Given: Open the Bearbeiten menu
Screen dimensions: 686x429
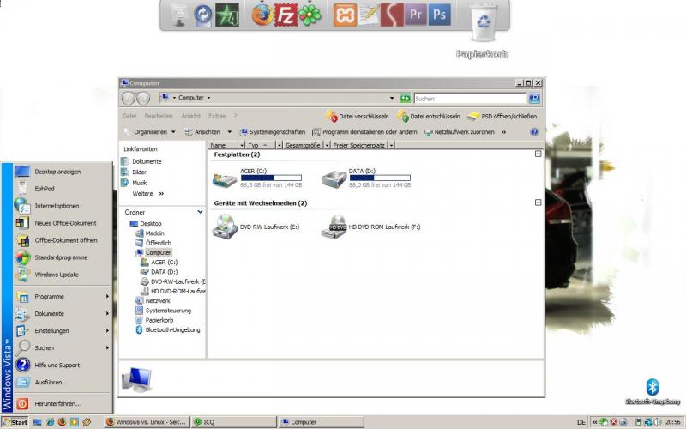Looking at the screenshot, I should [x=159, y=116].
